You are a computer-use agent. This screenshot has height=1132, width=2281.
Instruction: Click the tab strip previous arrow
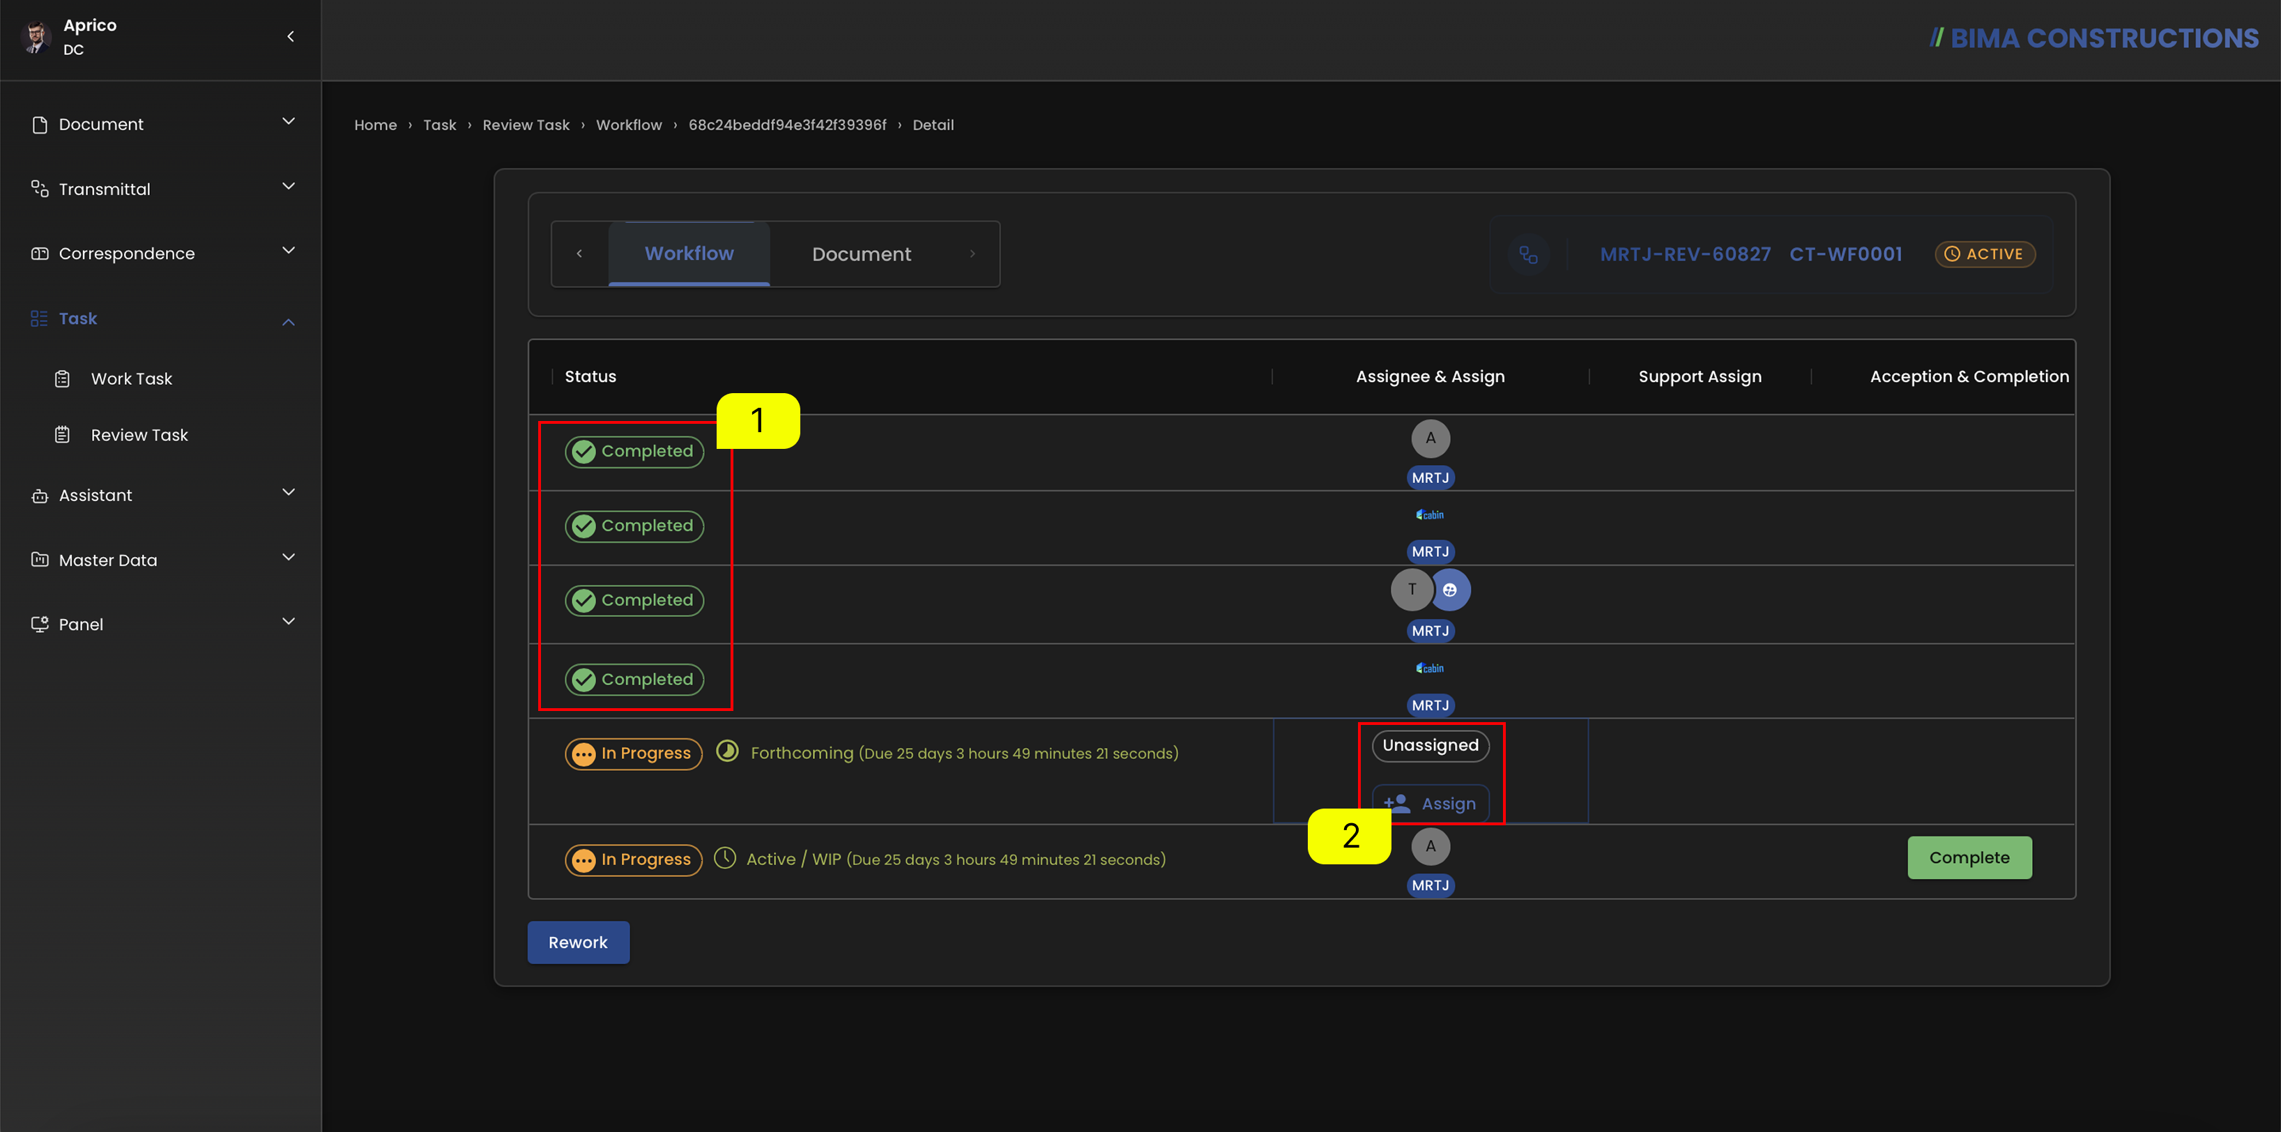point(580,254)
